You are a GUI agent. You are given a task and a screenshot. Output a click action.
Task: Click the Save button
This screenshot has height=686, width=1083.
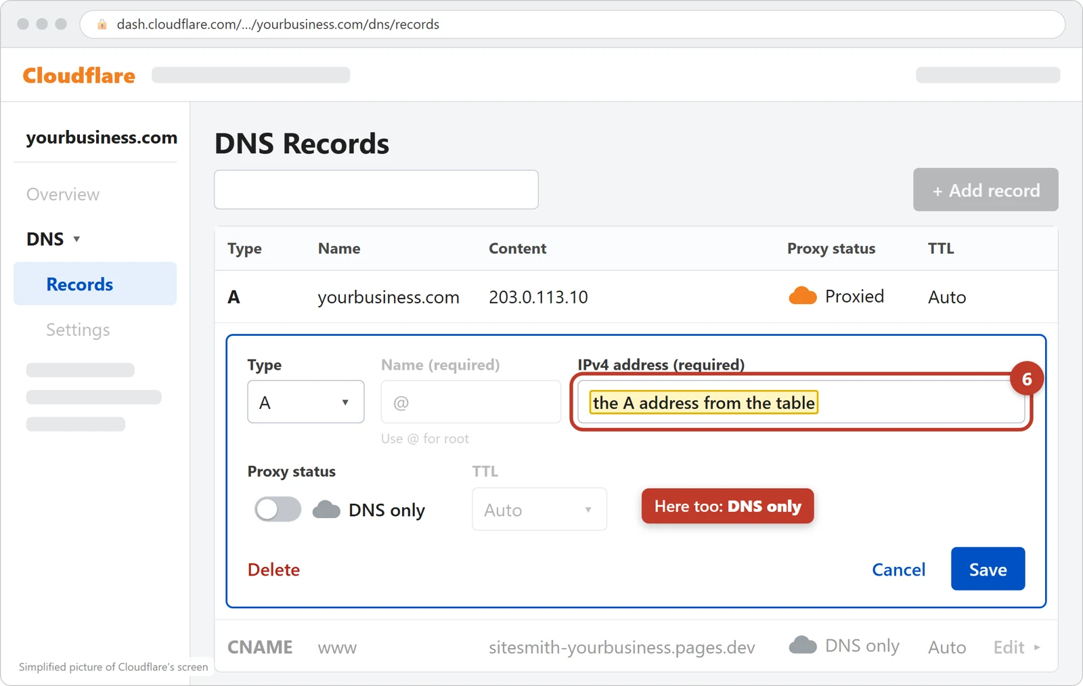click(x=988, y=569)
